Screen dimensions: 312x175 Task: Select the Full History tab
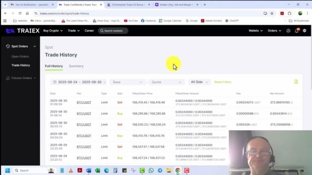(x=54, y=66)
